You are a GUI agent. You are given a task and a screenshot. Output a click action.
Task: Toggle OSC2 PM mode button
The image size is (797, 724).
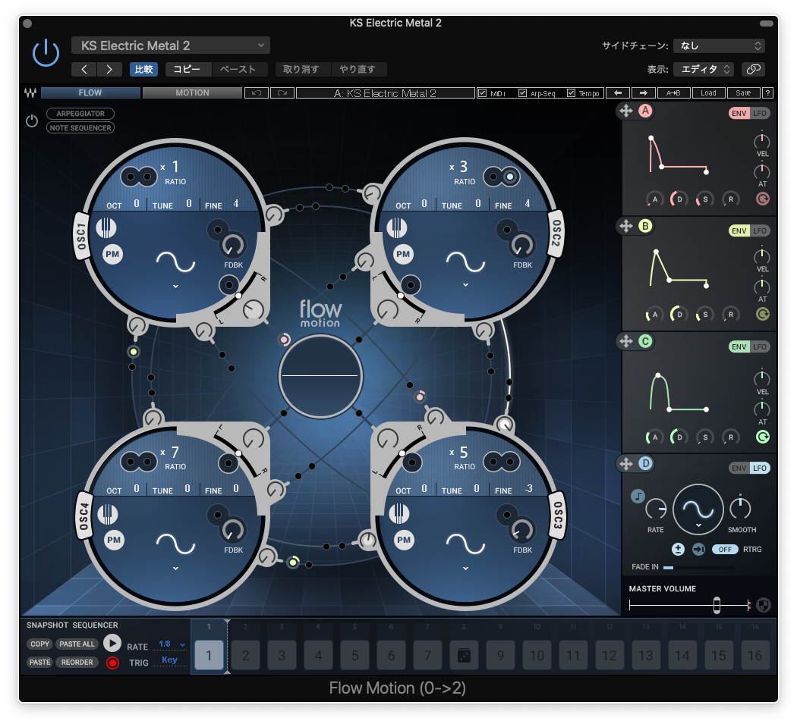[403, 255]
